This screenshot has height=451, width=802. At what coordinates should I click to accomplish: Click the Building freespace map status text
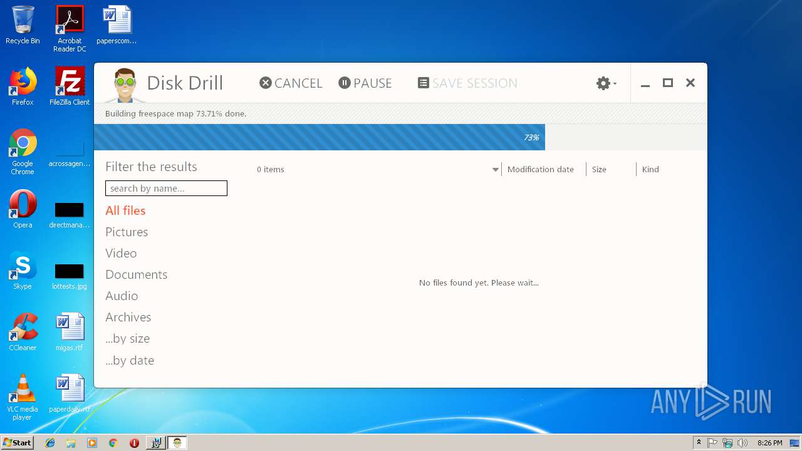pos(175,113)
